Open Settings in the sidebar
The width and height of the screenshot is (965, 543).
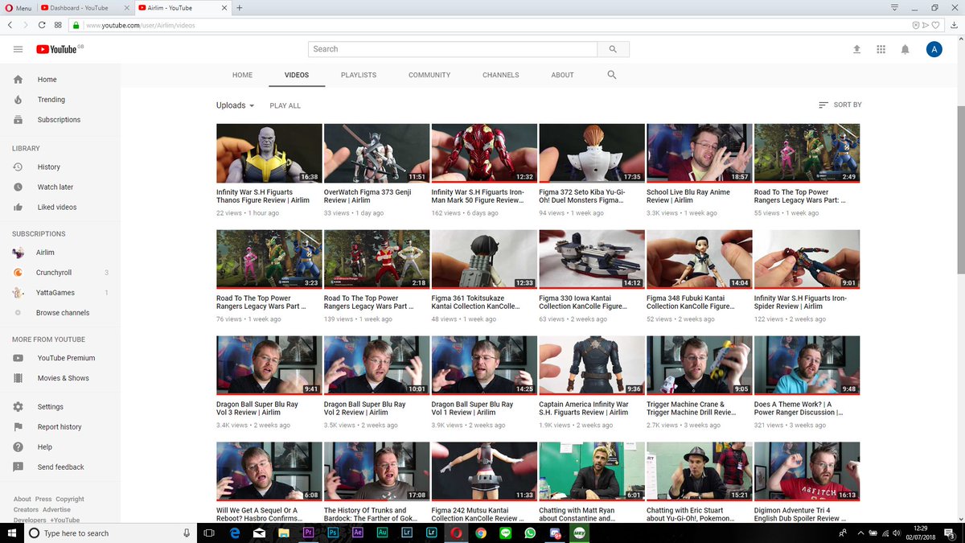(x=50, y=407)
